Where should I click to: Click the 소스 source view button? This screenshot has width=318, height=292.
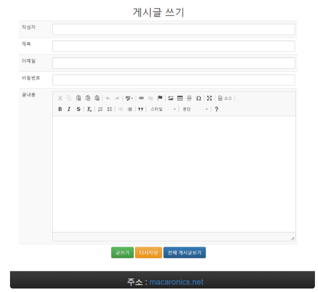point(225,98)
